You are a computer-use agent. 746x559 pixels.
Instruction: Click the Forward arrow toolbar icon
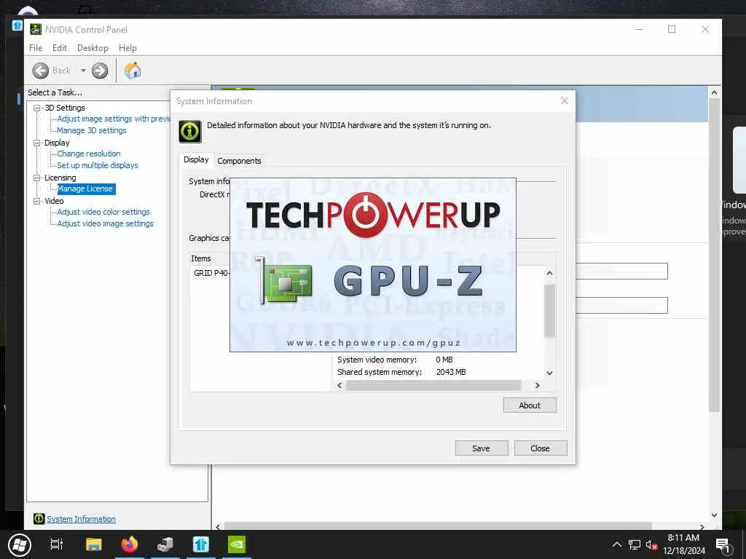click(99, 71)
